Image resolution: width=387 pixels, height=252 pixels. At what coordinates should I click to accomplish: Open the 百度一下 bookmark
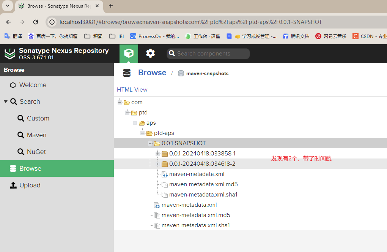coord(53,36)
